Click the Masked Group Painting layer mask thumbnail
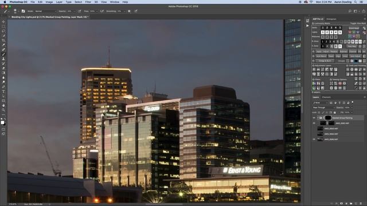367x206 pixels. pos(328,118)
